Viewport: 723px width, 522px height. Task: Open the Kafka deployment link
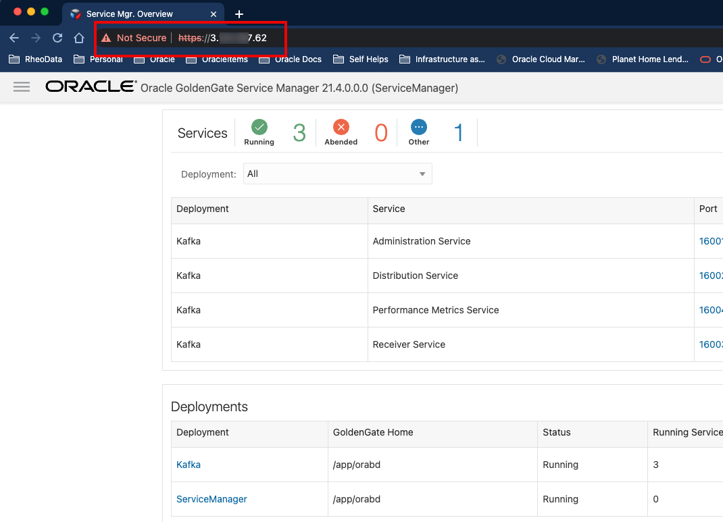[x=188, y=465]
